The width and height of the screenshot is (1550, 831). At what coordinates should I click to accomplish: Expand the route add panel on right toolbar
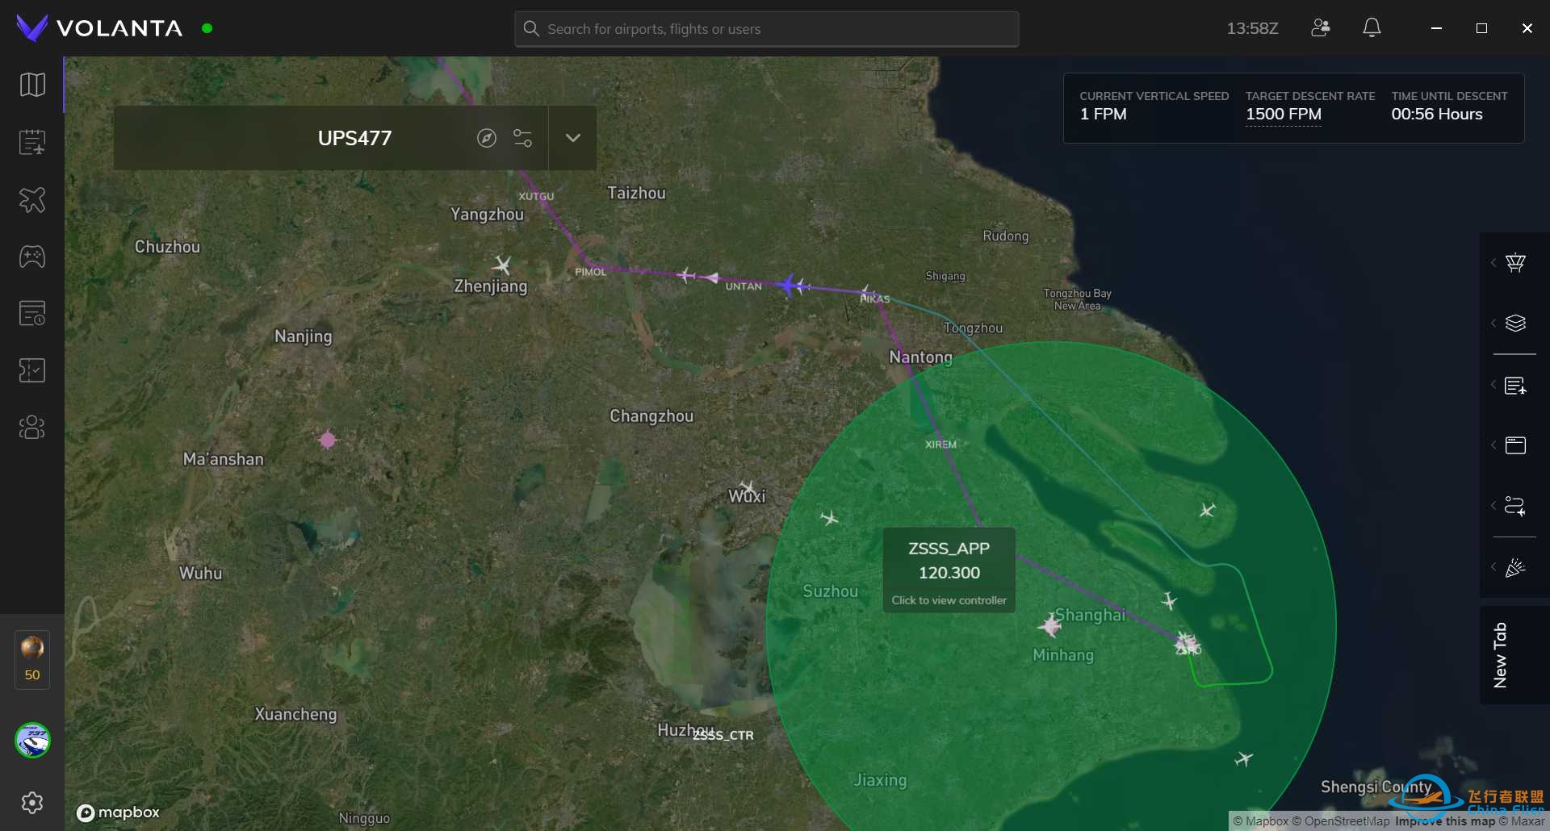pos(1515,506)
